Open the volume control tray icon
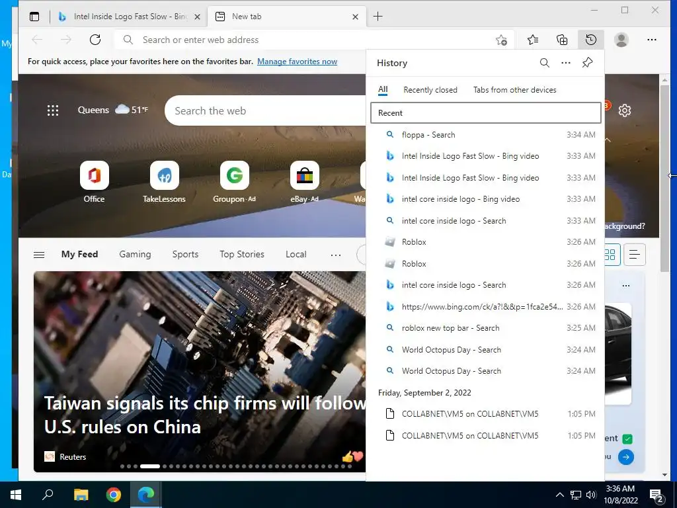Image resolution: width=677 pixels, height=508 pixels. coord(591,495)
